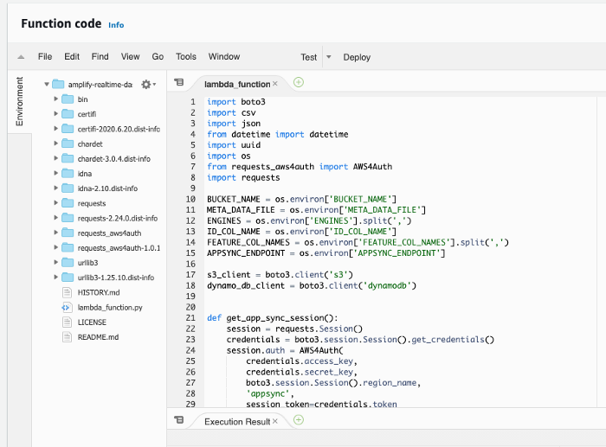Click 'APPSYNC_ENDPOINT' assignment on line 15
The height and width of the screenshot is (447, 606).
click(326, 253)
